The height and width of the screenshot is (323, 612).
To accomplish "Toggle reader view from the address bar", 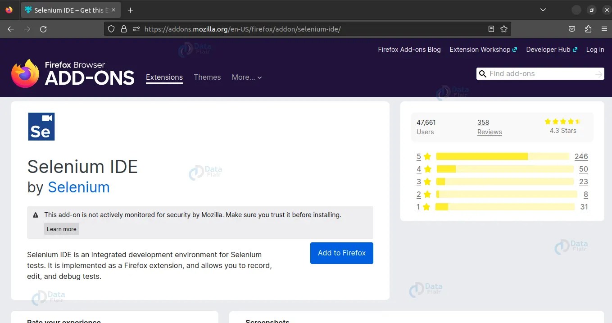I will [491, 28].
